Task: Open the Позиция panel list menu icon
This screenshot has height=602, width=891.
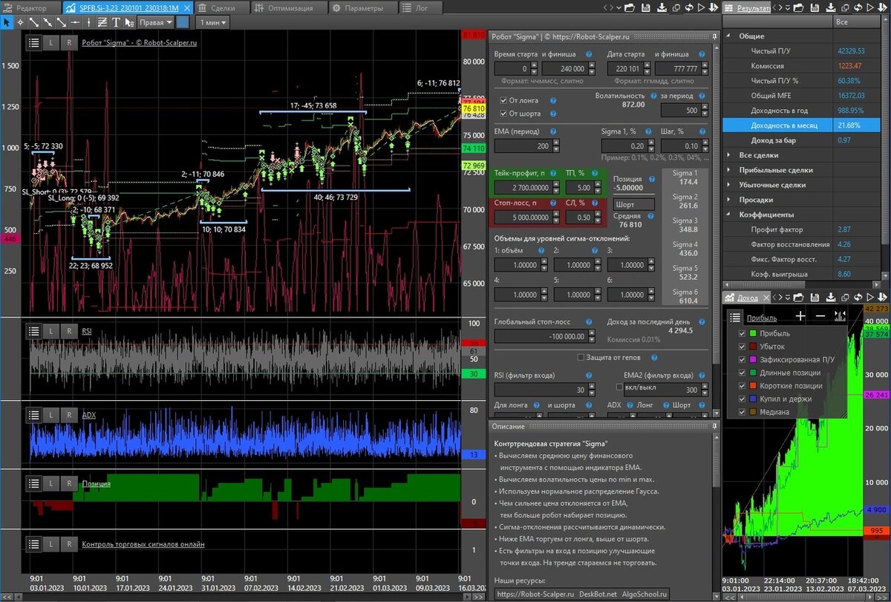Action: click(33, 483)
